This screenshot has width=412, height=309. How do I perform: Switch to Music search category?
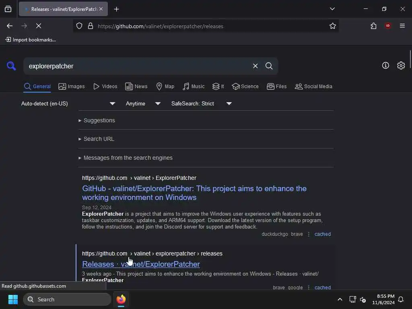coord(194,87)
